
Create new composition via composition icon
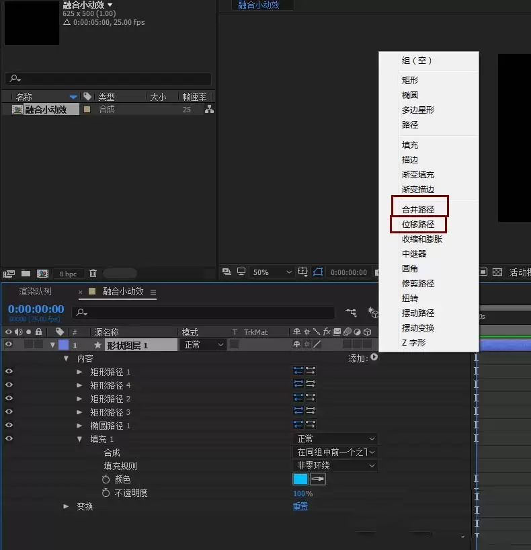tap(43, 273)
